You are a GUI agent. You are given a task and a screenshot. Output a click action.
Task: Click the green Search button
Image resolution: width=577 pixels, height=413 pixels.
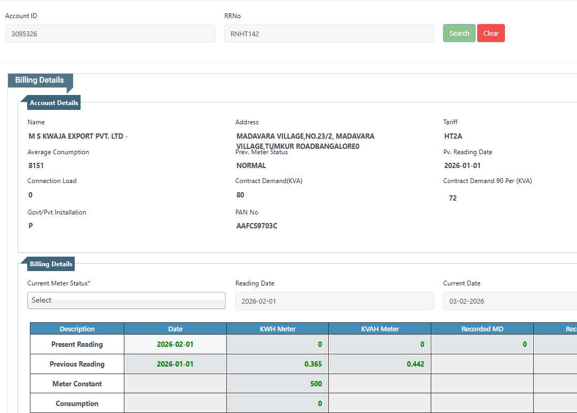click(x=459, y=33)
